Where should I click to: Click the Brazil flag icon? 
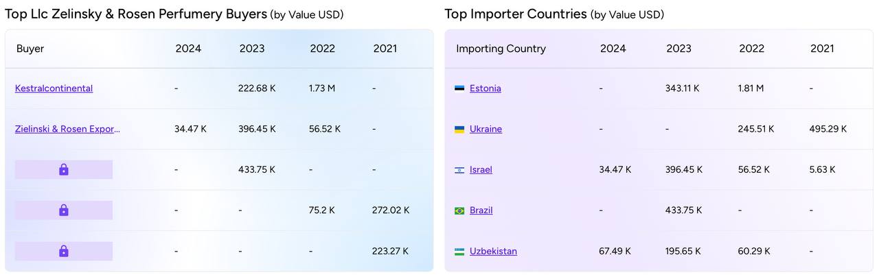pos(459,210)
